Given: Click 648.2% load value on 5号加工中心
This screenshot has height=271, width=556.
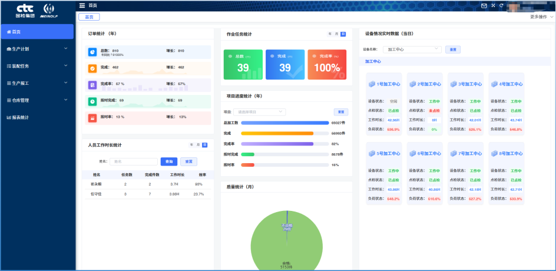Looking at the screenshot, I should pyautogui.click(x=393, y=199).
